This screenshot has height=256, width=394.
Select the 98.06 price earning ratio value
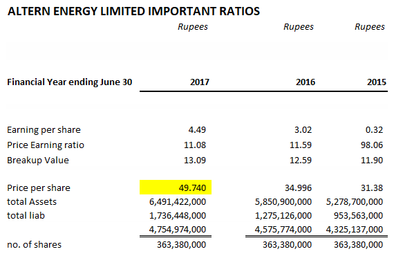coord(372,145)
